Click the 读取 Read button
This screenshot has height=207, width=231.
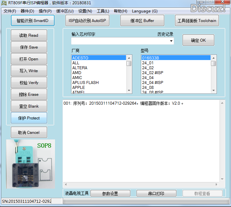click(x=29, y=35)
